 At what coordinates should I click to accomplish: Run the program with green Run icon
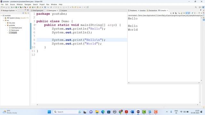pos(16,7)
